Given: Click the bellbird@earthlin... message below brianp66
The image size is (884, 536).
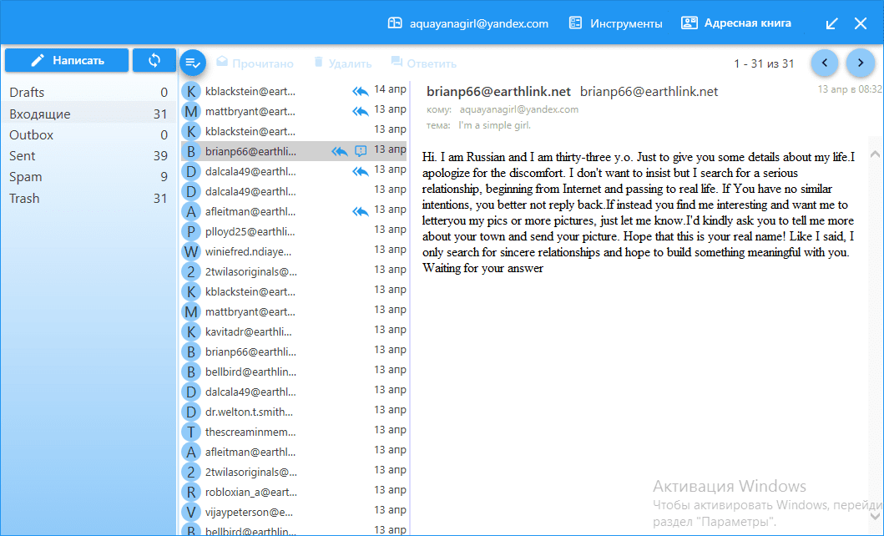Looking at the screenshot, I should 294,372.
